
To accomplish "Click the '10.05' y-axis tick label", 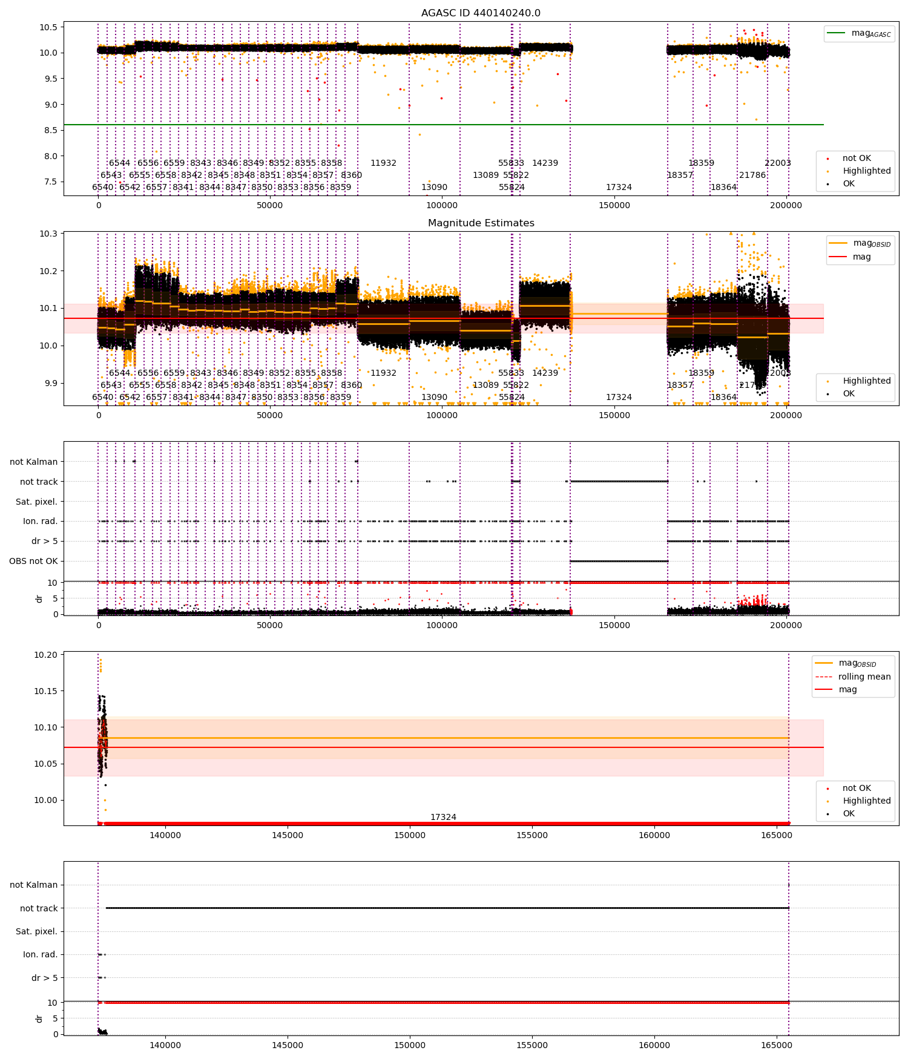I will [46, 764].
